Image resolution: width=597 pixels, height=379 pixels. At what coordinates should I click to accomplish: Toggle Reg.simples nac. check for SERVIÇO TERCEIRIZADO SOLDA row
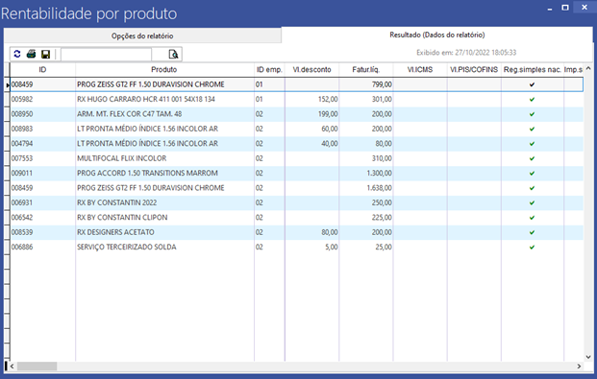[532, 248]
